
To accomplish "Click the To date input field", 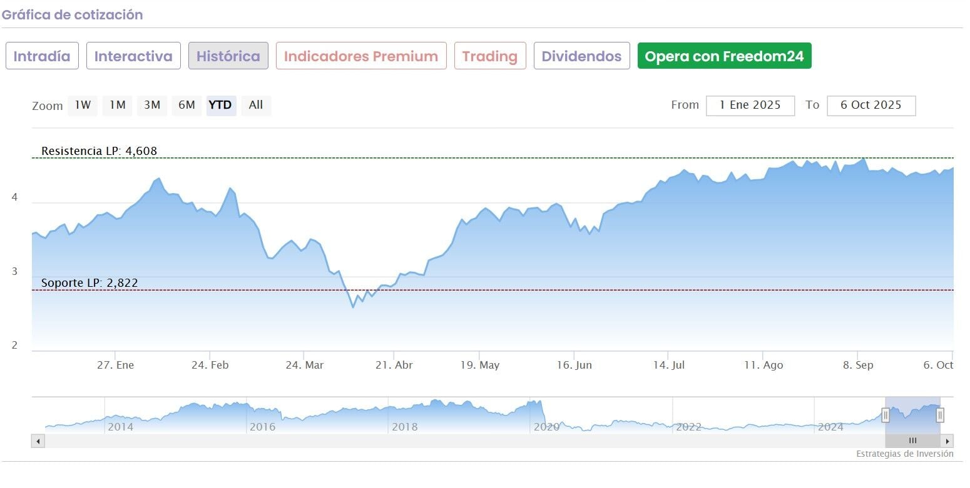I will 870,106.
